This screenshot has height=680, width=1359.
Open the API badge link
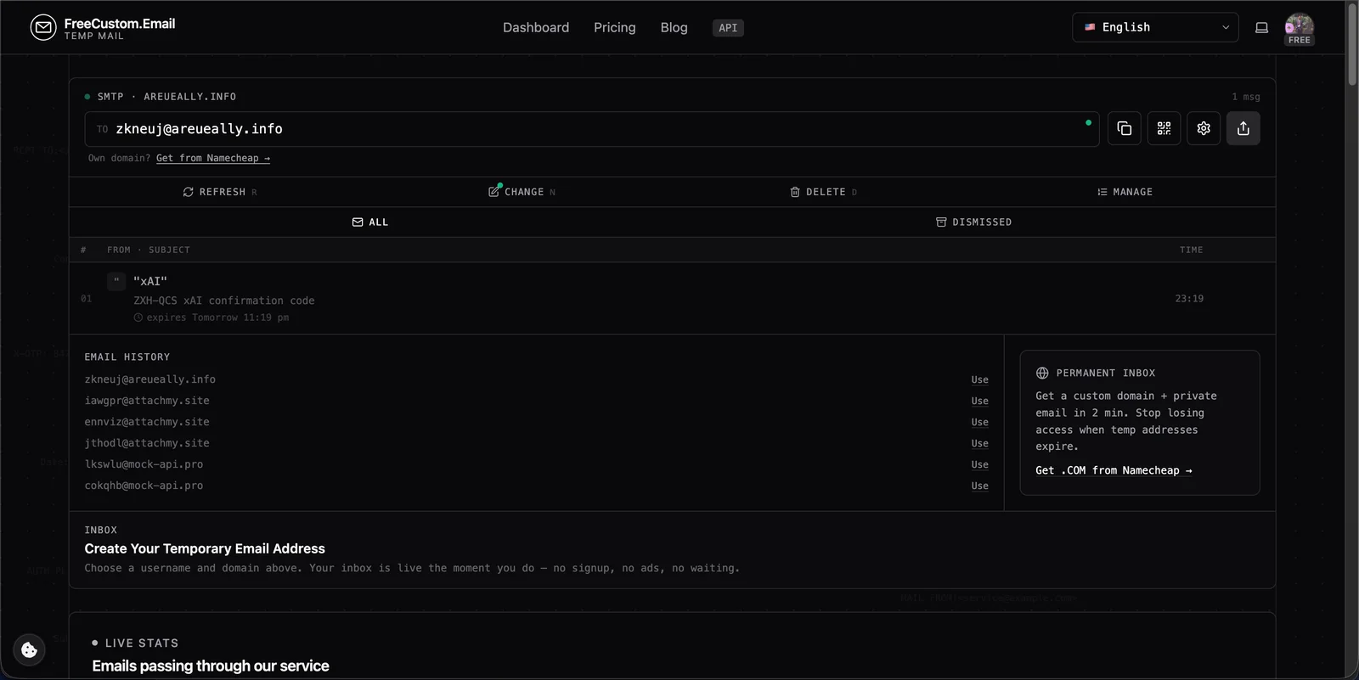click(x=728, y=28)
